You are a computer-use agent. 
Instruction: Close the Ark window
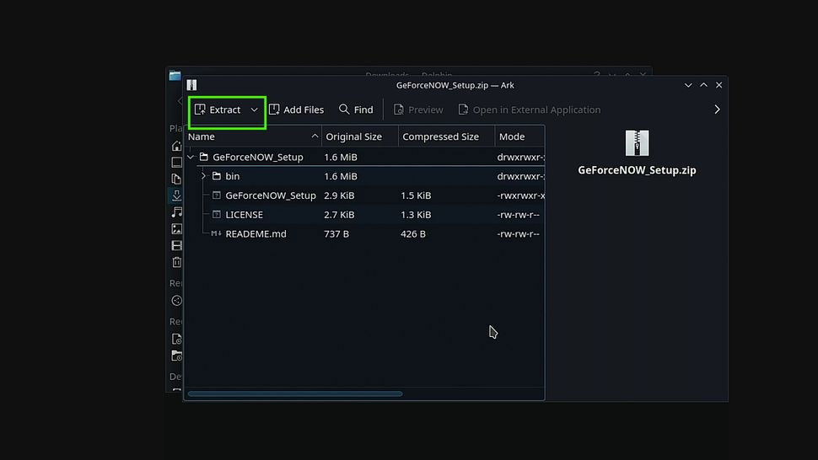coord(718,85)
